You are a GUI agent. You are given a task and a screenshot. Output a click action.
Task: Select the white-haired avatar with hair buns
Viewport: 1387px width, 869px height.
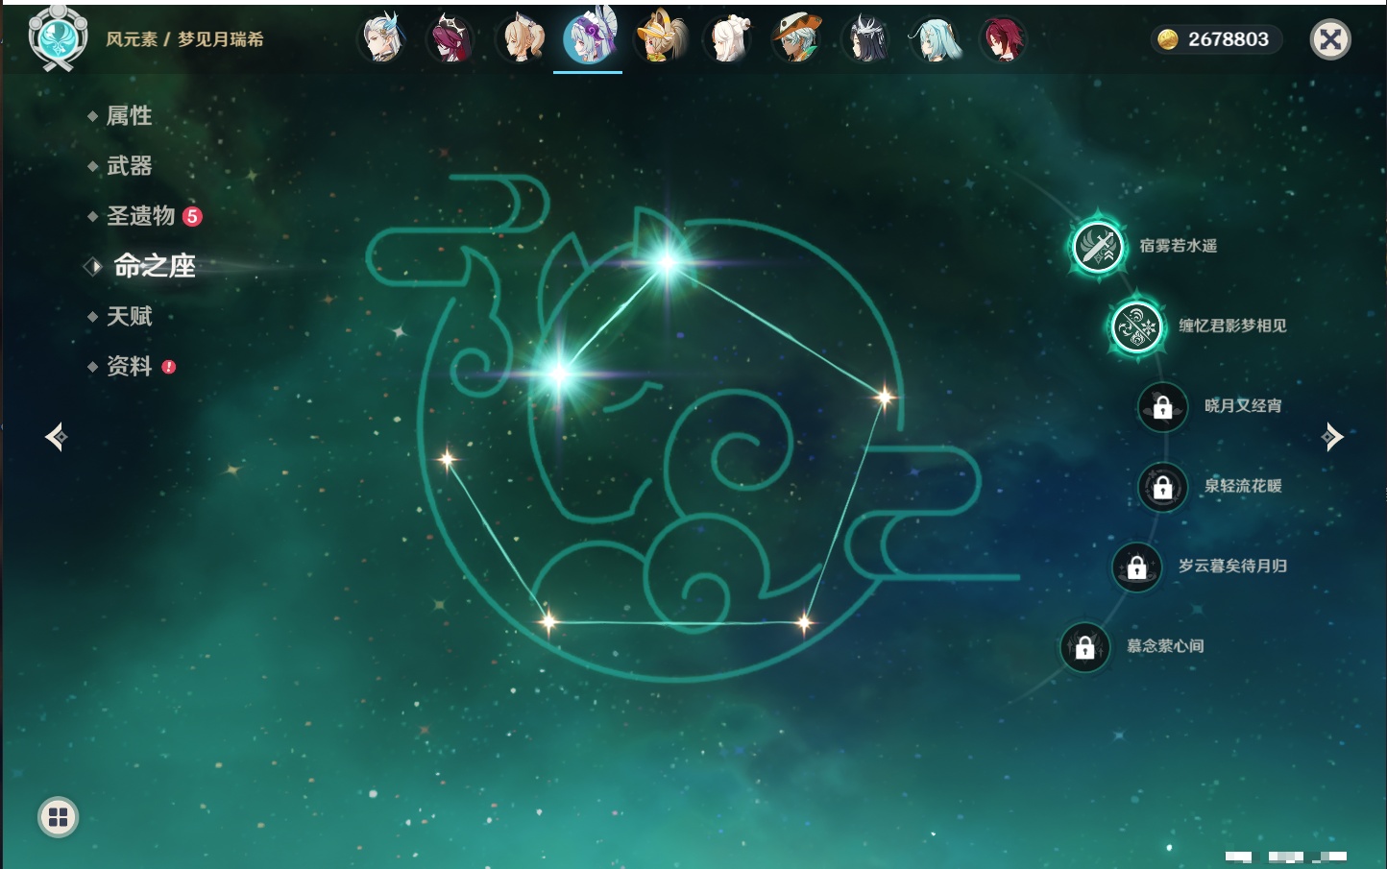pos(729,39)
